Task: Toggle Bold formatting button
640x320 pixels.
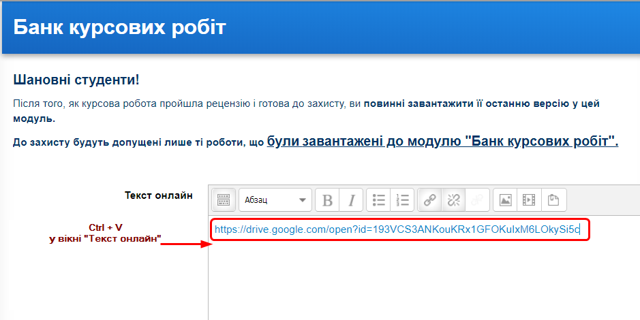Action: pos(328,200)
